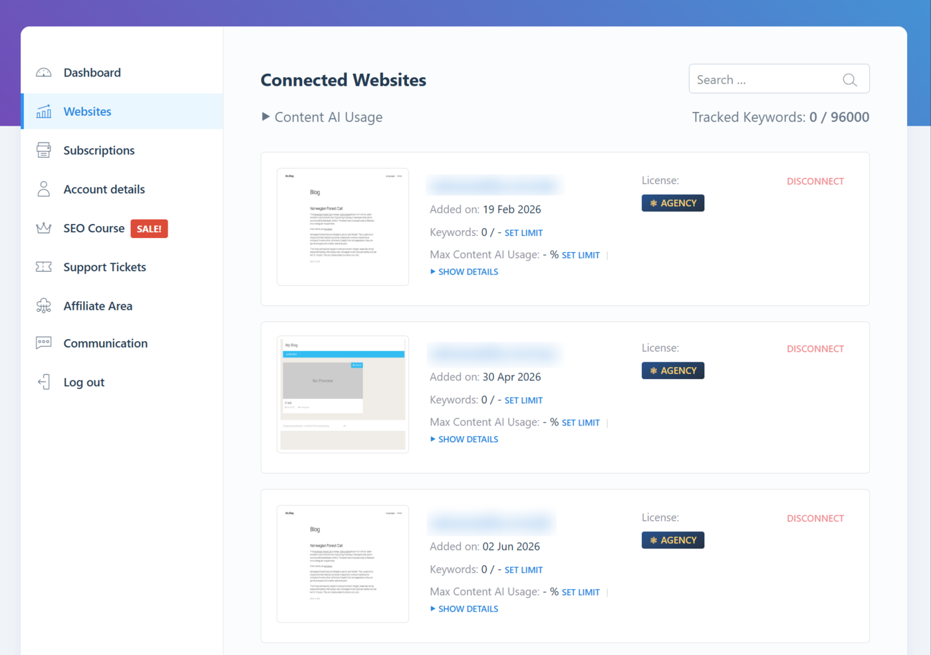
Task: Click the Subscriptions printer-style icon
Action: coord(44,150)
